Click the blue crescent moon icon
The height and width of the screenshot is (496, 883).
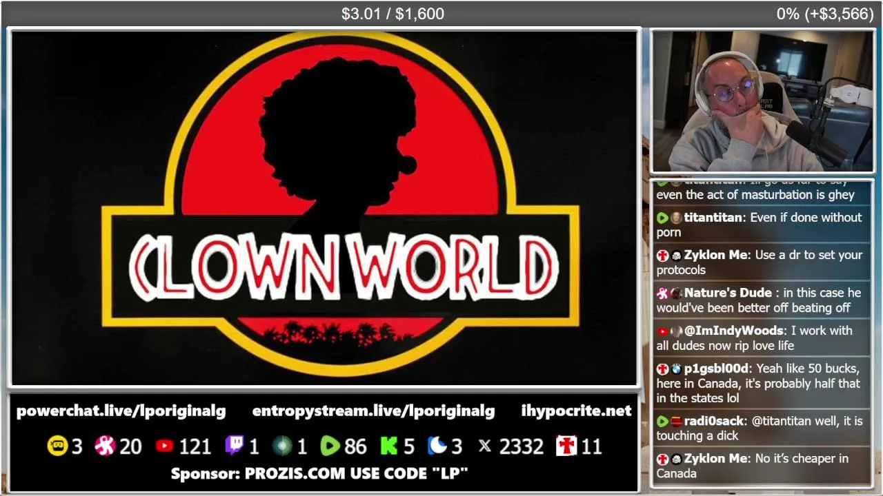click(x=438, y=446)
